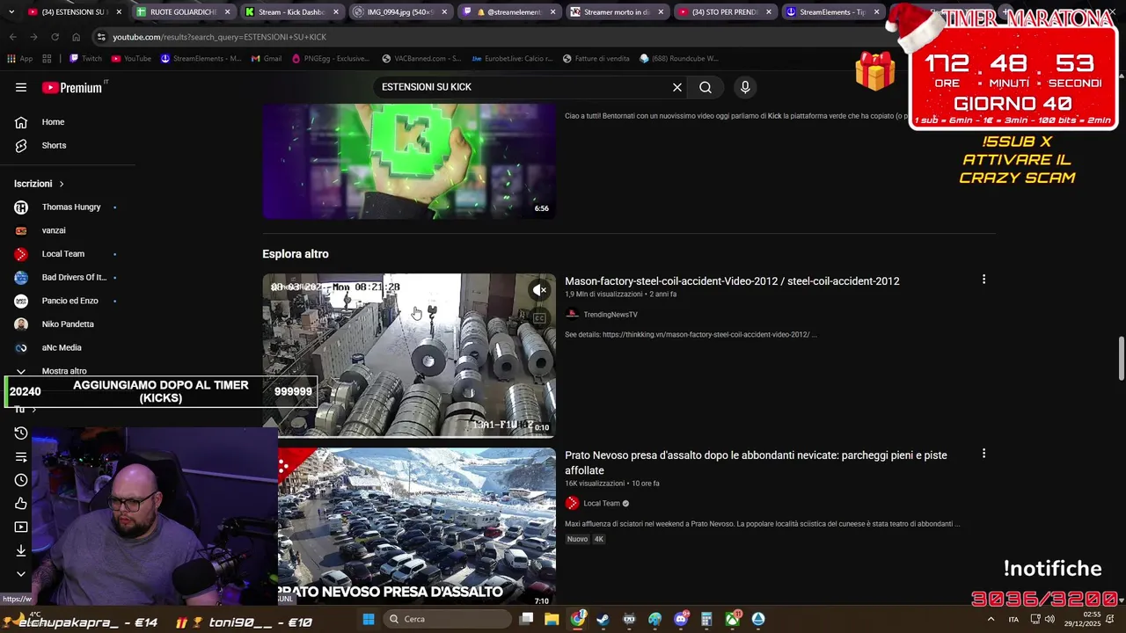This screenshot has width=1126, height=633.
Task: Open watch History icon in sidebar
Action: 21,433
